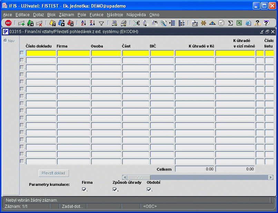Click the Sigma sum icon

(x=230, y=23)
